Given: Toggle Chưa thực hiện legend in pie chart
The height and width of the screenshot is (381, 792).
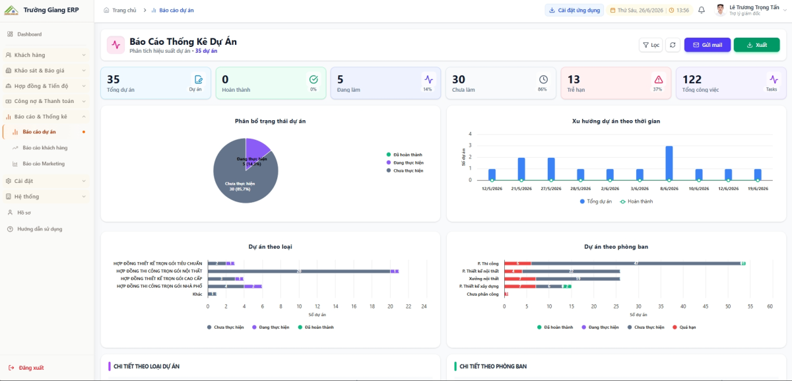Looking at the screenshot, I should pos(405,170).
